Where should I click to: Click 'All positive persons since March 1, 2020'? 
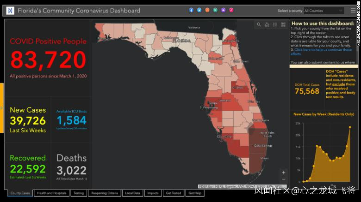pos(48,76)
